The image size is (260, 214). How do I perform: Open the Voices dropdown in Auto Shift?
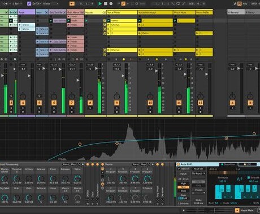click(x=198, y=193)
